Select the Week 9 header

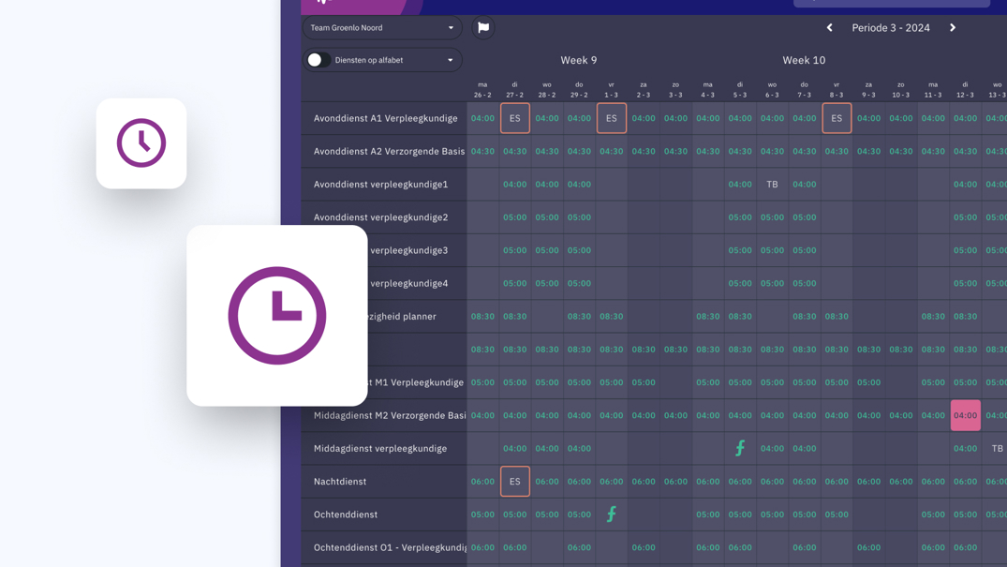point(579,60)
